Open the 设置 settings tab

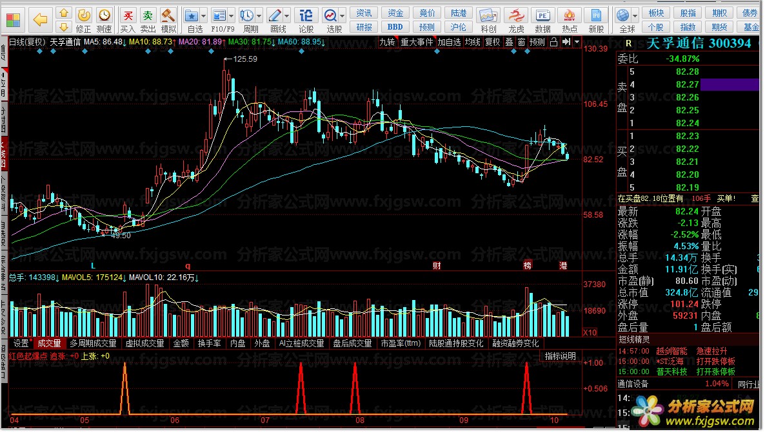21,343
